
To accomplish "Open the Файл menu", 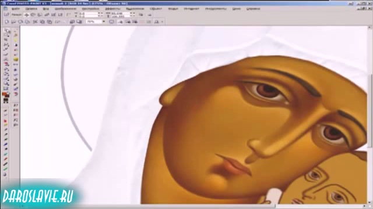I will [x=16, y=9].
